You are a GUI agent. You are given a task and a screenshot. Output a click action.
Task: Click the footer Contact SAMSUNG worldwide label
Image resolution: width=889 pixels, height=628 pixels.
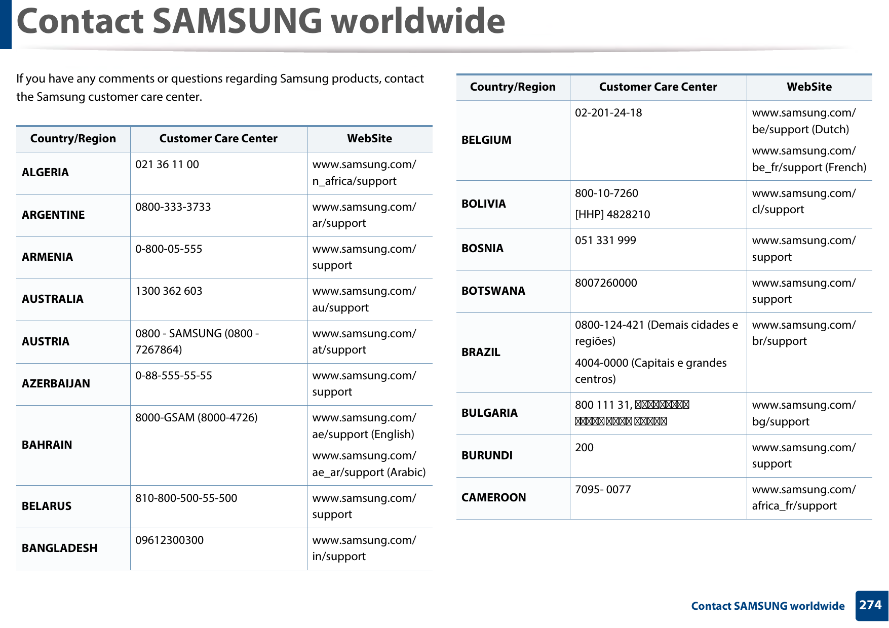[x=768, y=606]
